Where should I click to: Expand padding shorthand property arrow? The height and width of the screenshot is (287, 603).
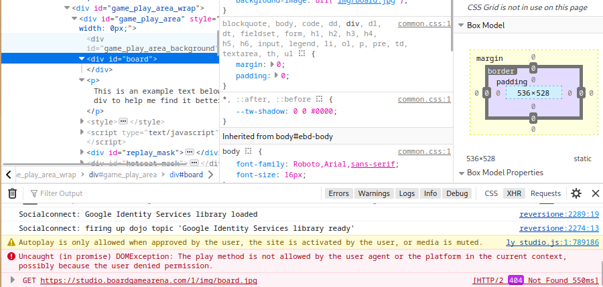(277, 76)
